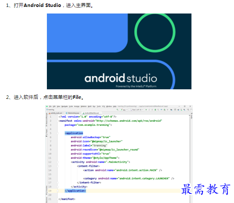Open the Gradle panel on right edge

191,116
